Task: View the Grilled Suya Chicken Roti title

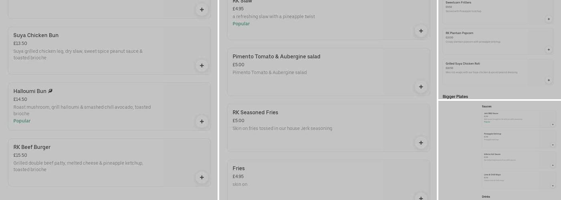Action: (463, 64)
